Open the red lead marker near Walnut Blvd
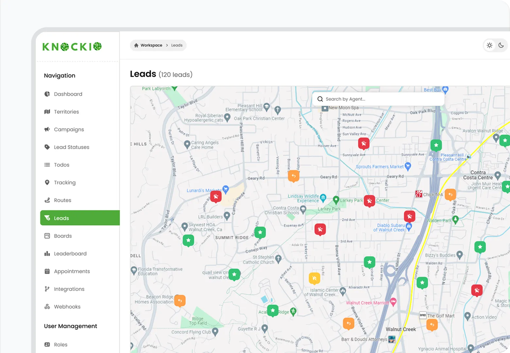Image resolution: width=510 pixels, height=353 pixels. [477, 290]
